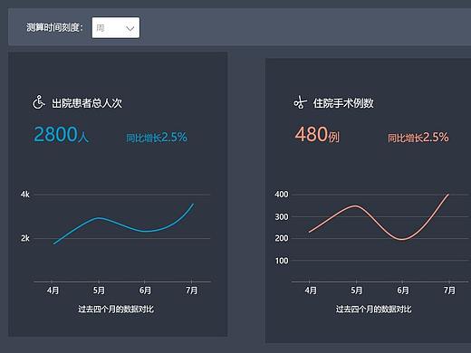471x353 pixels.
Task: Click 6月 on the surgery chart axis
Action: click(x=403, y=291)
